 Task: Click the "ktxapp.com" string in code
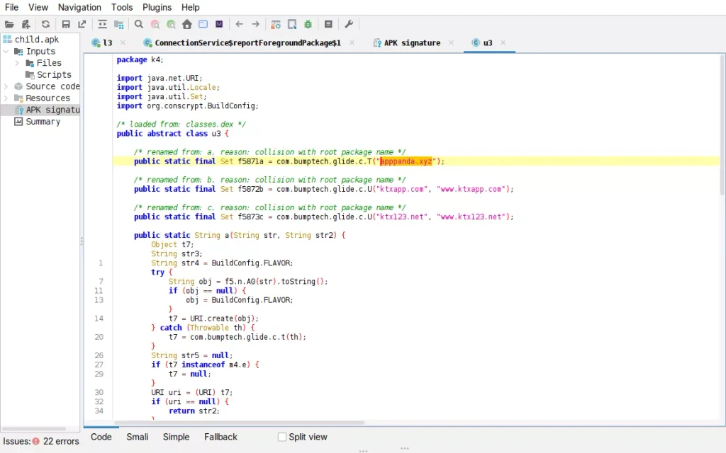(402, 189)
